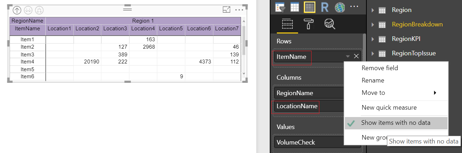Image resolution: width=462 pixels, height=153 pixels.
Task: Open the Move to submenu
Action: pos(396,93)
